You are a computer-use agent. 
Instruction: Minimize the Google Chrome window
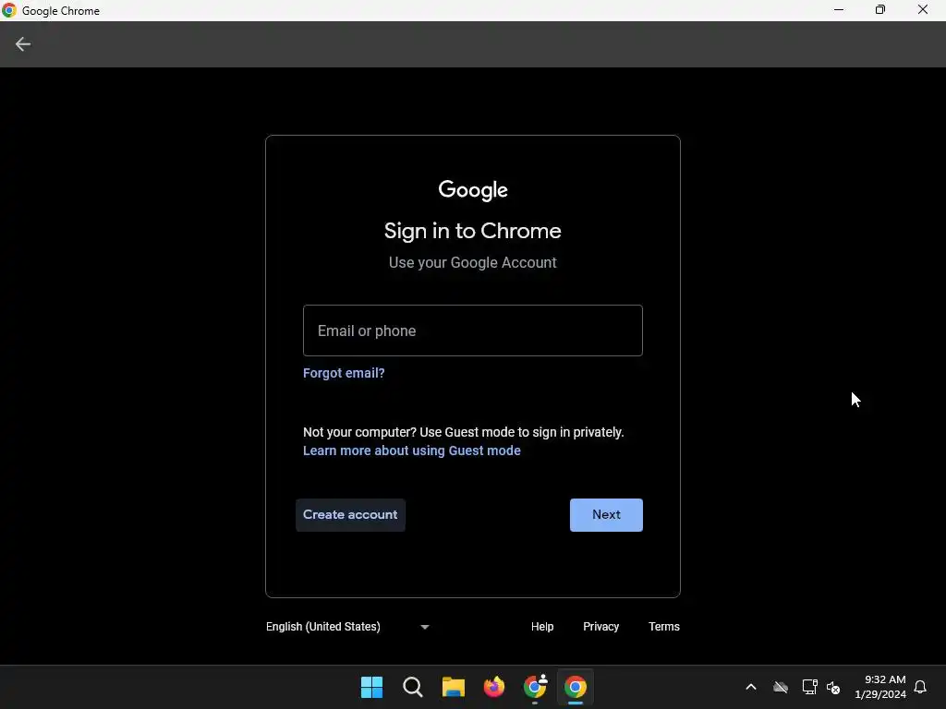pyautogui.click(x=839, y=10)
